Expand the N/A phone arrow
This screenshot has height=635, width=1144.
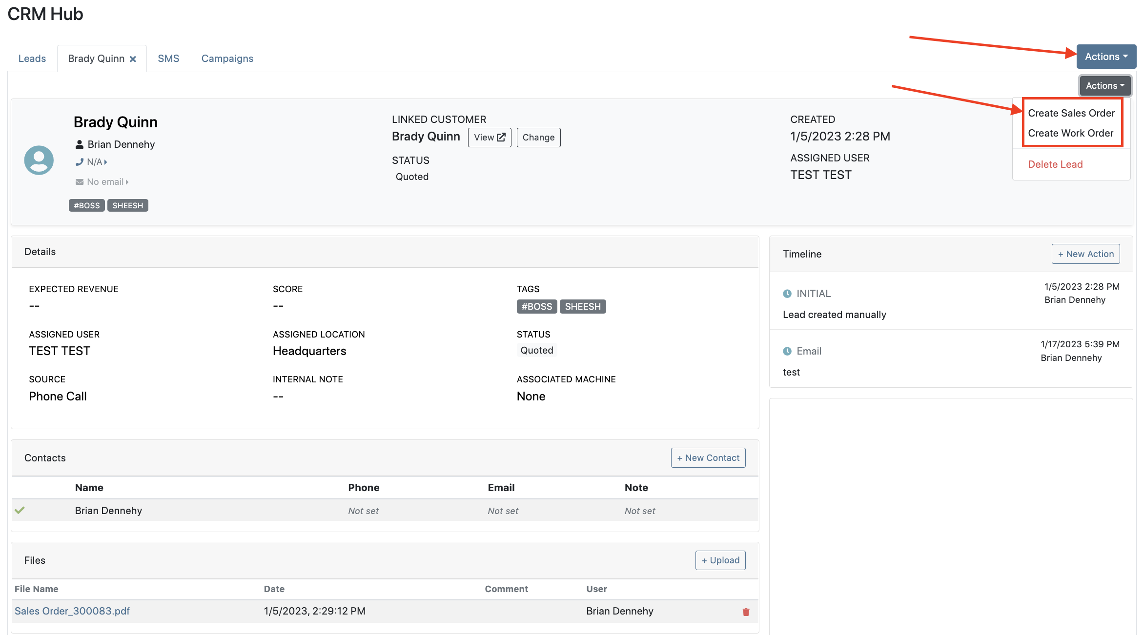point(105,162)
